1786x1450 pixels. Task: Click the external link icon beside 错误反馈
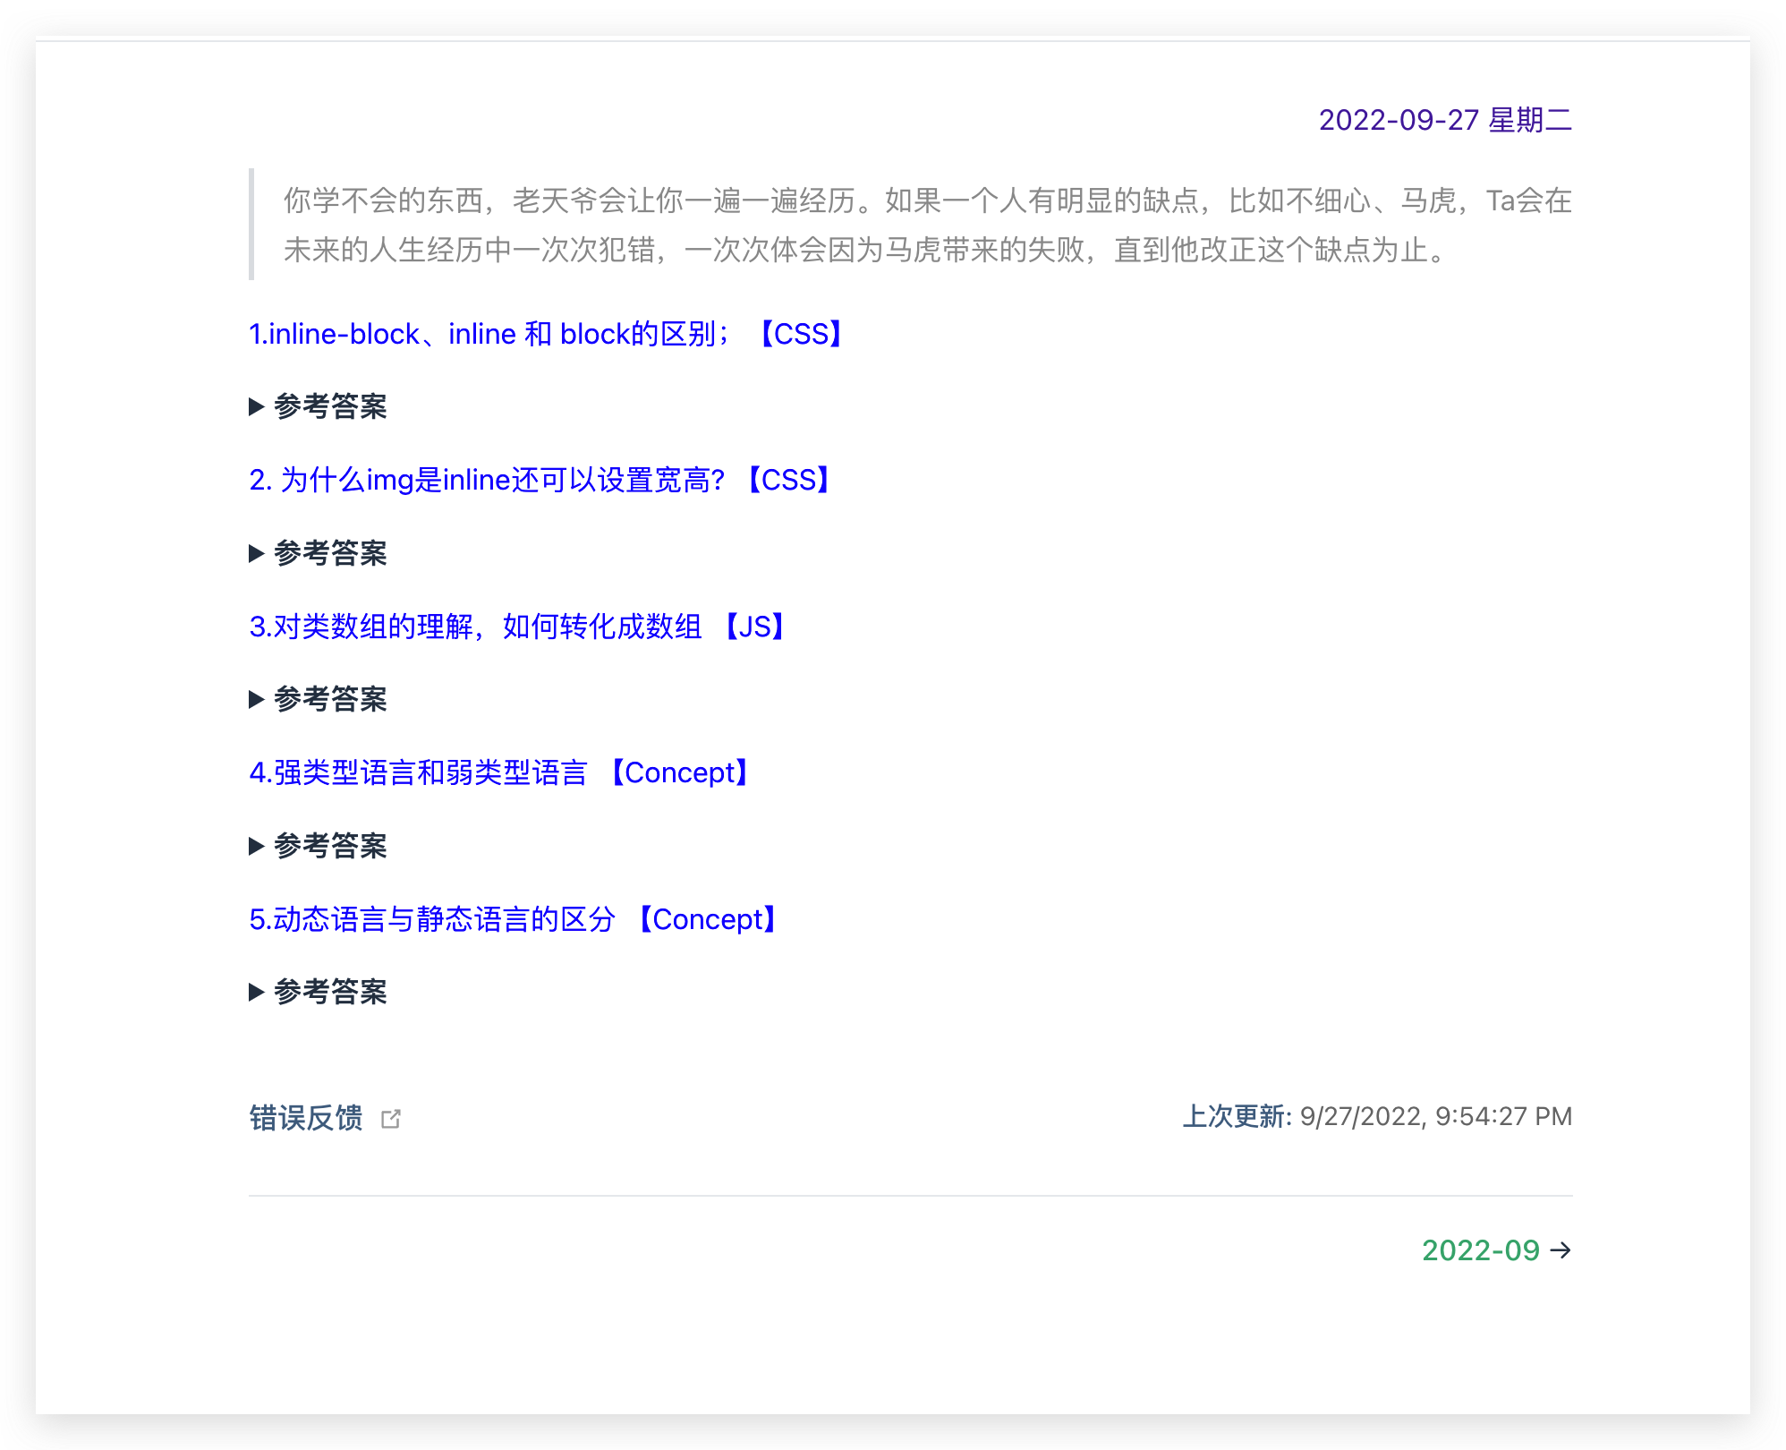tap(391, 1119)
